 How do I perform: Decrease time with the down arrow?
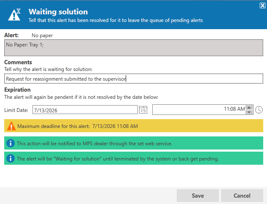249,112
